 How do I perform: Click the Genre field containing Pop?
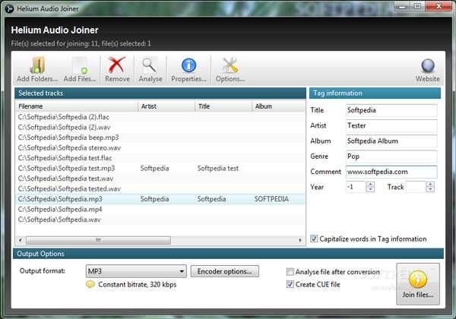click(391, 156)
